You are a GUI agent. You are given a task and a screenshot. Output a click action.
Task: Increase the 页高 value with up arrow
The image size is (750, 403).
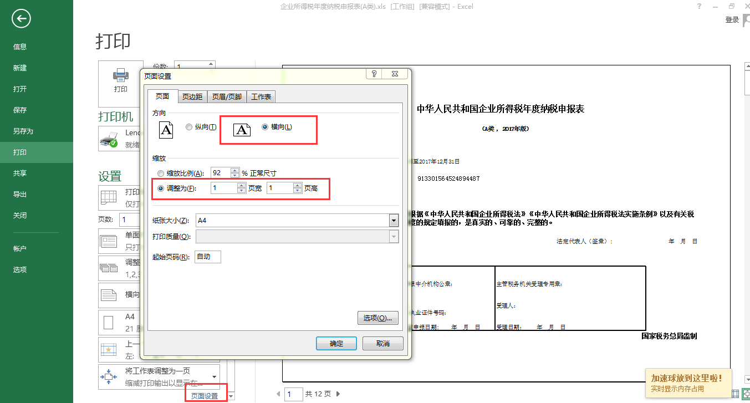[298, 186]
